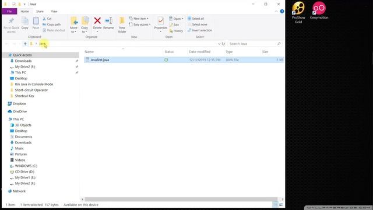The image size is (373, 210).
Task: Select ProShow Gold desktop shortcut
Action: pos(298,12)
